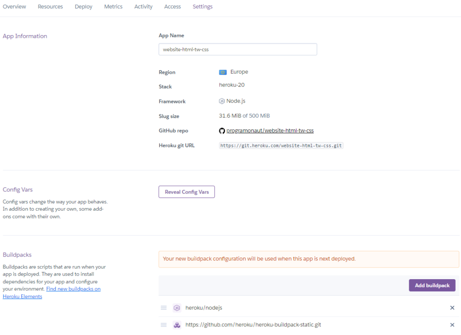Switch to the Resources tab
The width and height of the screenshot is (461, 335).
coord(50,7)
